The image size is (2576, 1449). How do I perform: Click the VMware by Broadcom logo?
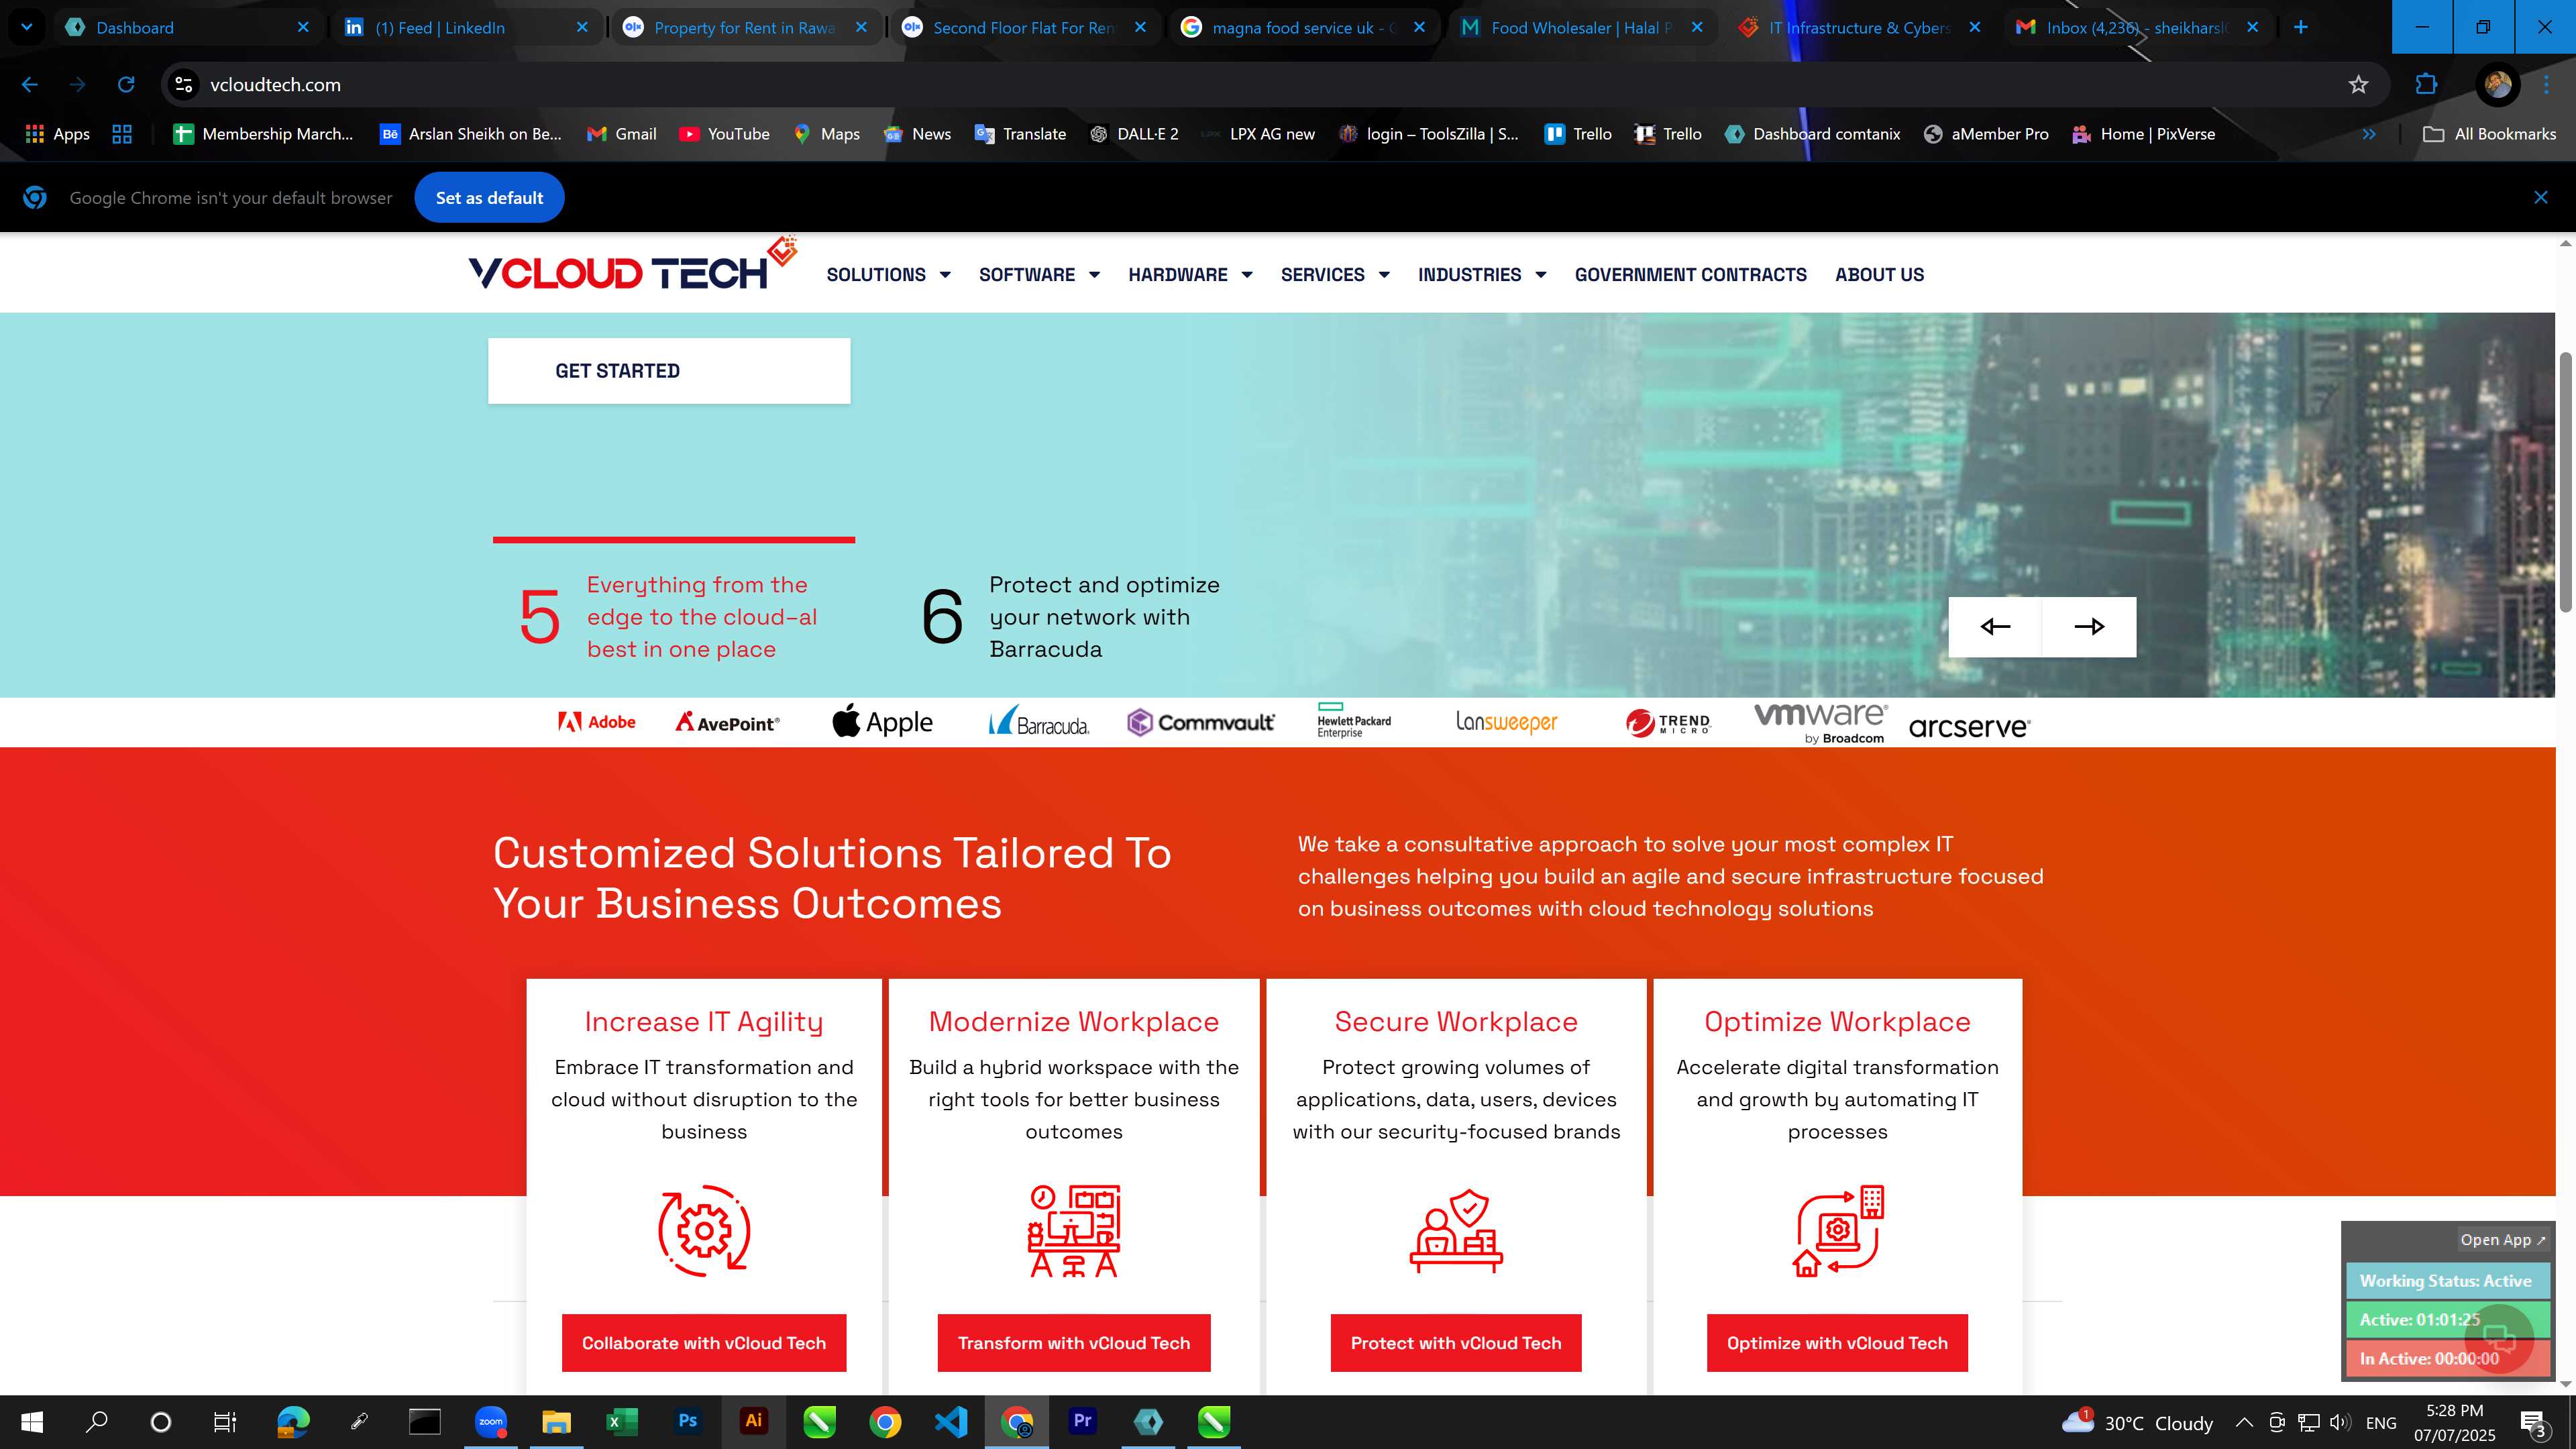click(1821, 722)
